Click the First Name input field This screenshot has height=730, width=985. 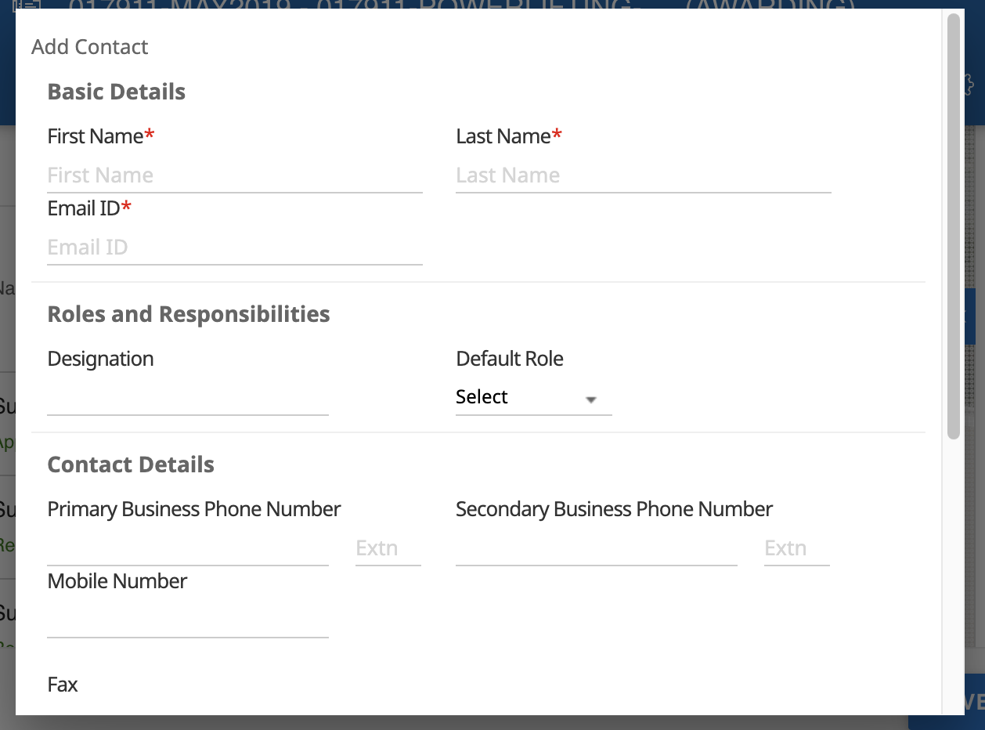coord(234,175)
